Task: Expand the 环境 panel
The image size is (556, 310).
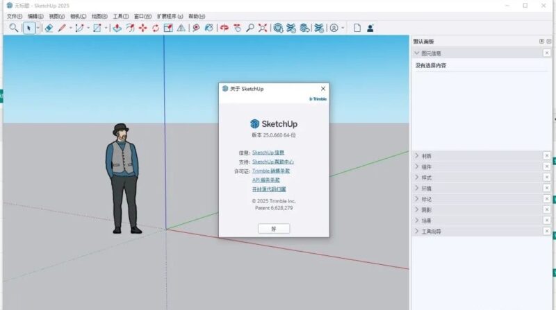Action: [416, 188]
